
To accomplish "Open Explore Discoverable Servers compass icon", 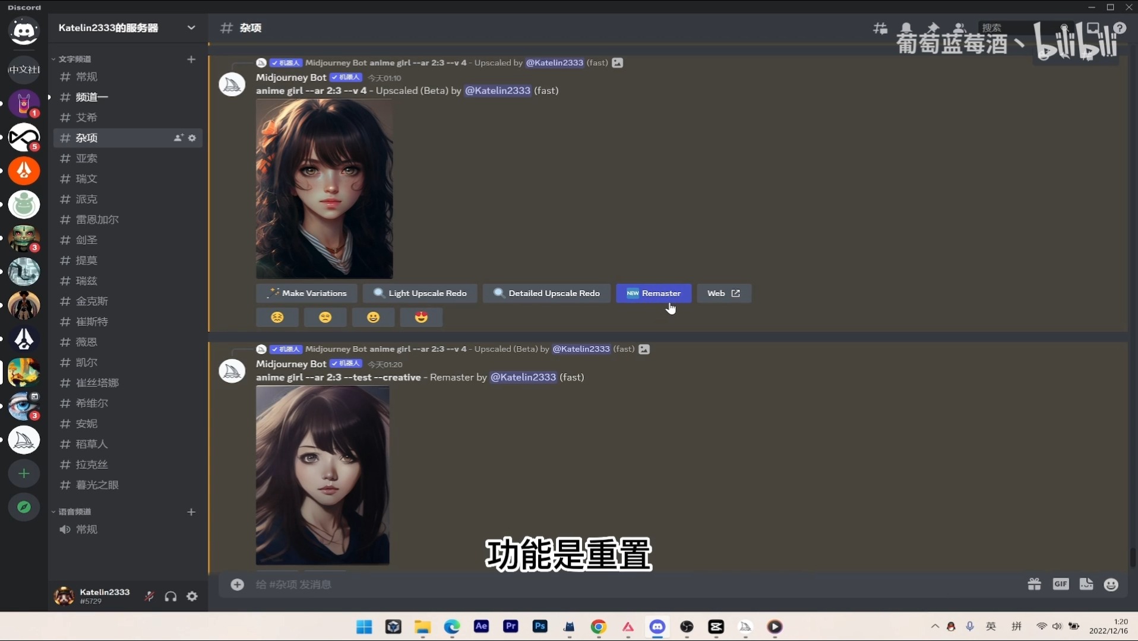I will click(x=24, y=507).
